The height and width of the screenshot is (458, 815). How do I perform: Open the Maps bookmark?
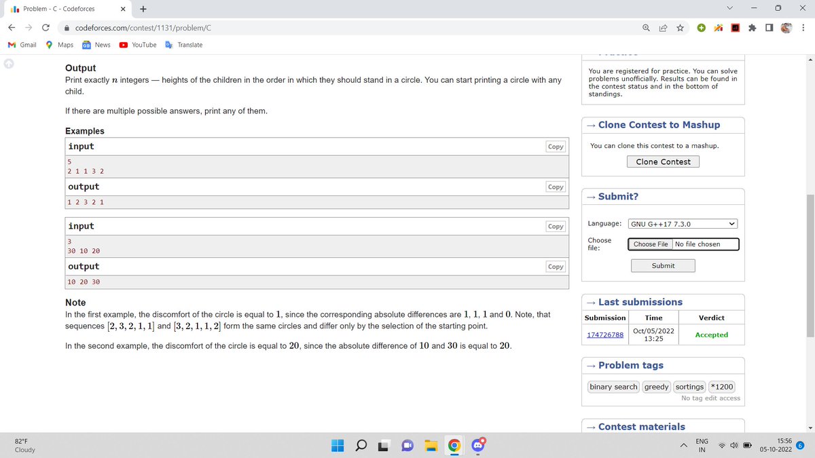[x=59, y=45]
